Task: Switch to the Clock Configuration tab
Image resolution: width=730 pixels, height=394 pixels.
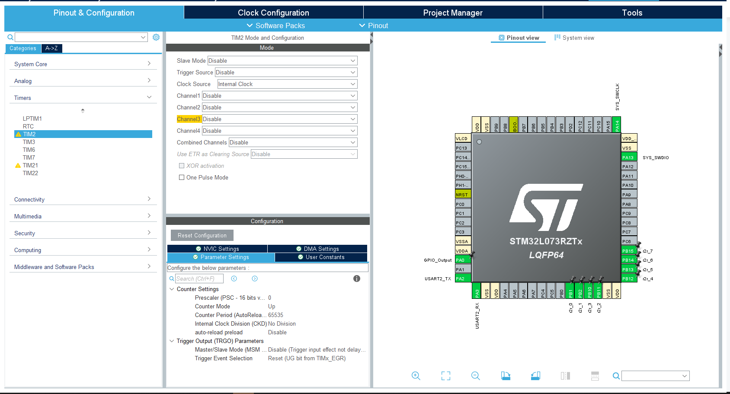Action: point(273,13)
